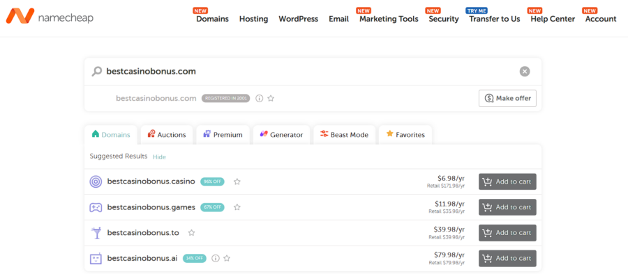628x274 pixels.
Task: Click the Suggested Results label
Action: [x=119, y=156]
